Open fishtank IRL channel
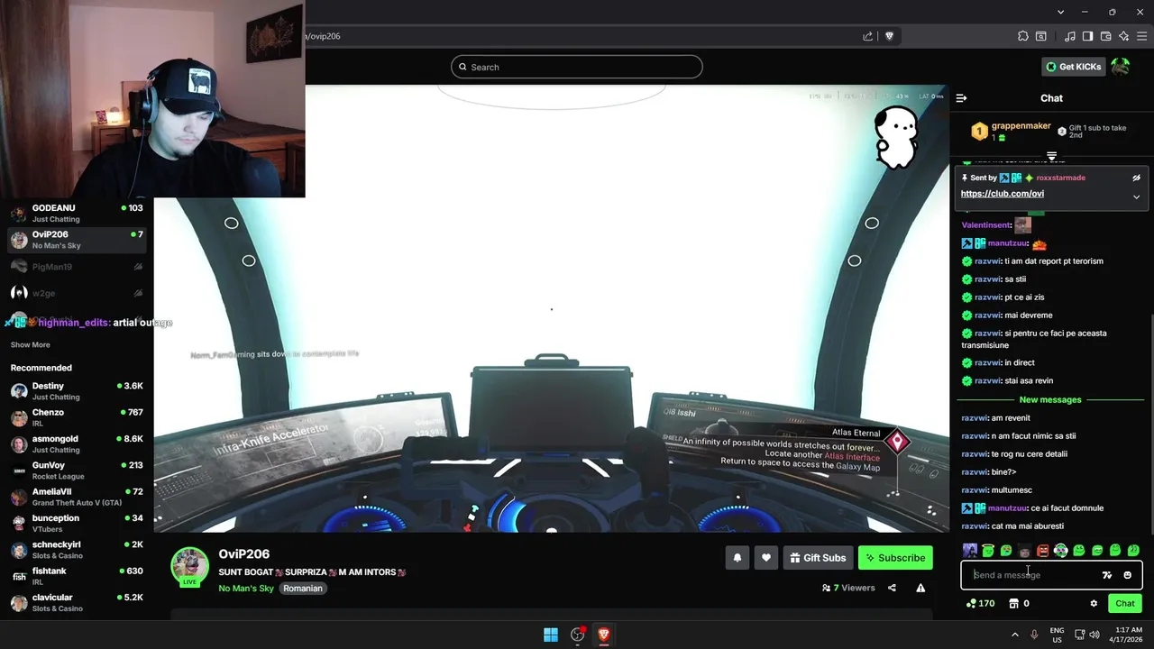Screen dimensions: 1154x649 click(x=77, y=576)
